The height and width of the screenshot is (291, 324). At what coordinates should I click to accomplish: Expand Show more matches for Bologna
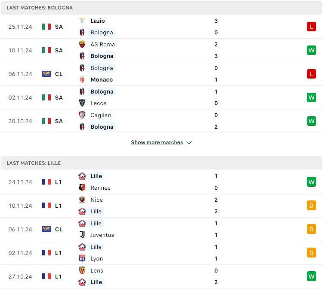click(x=157, y=142)
